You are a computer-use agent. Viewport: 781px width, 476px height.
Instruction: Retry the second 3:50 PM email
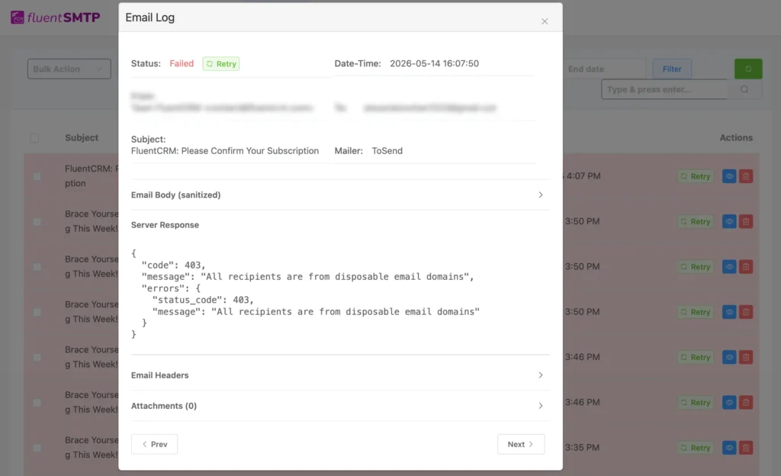696,267
